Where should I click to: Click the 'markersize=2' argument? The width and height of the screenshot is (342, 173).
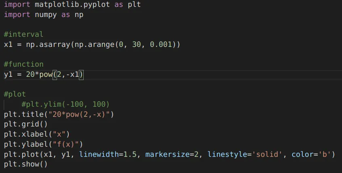point(172,154)
